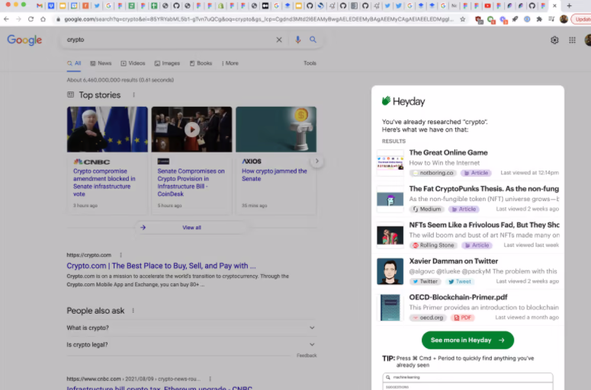Switch to the Shopify tab
This screenshot has width=591, height=390.
220,5
